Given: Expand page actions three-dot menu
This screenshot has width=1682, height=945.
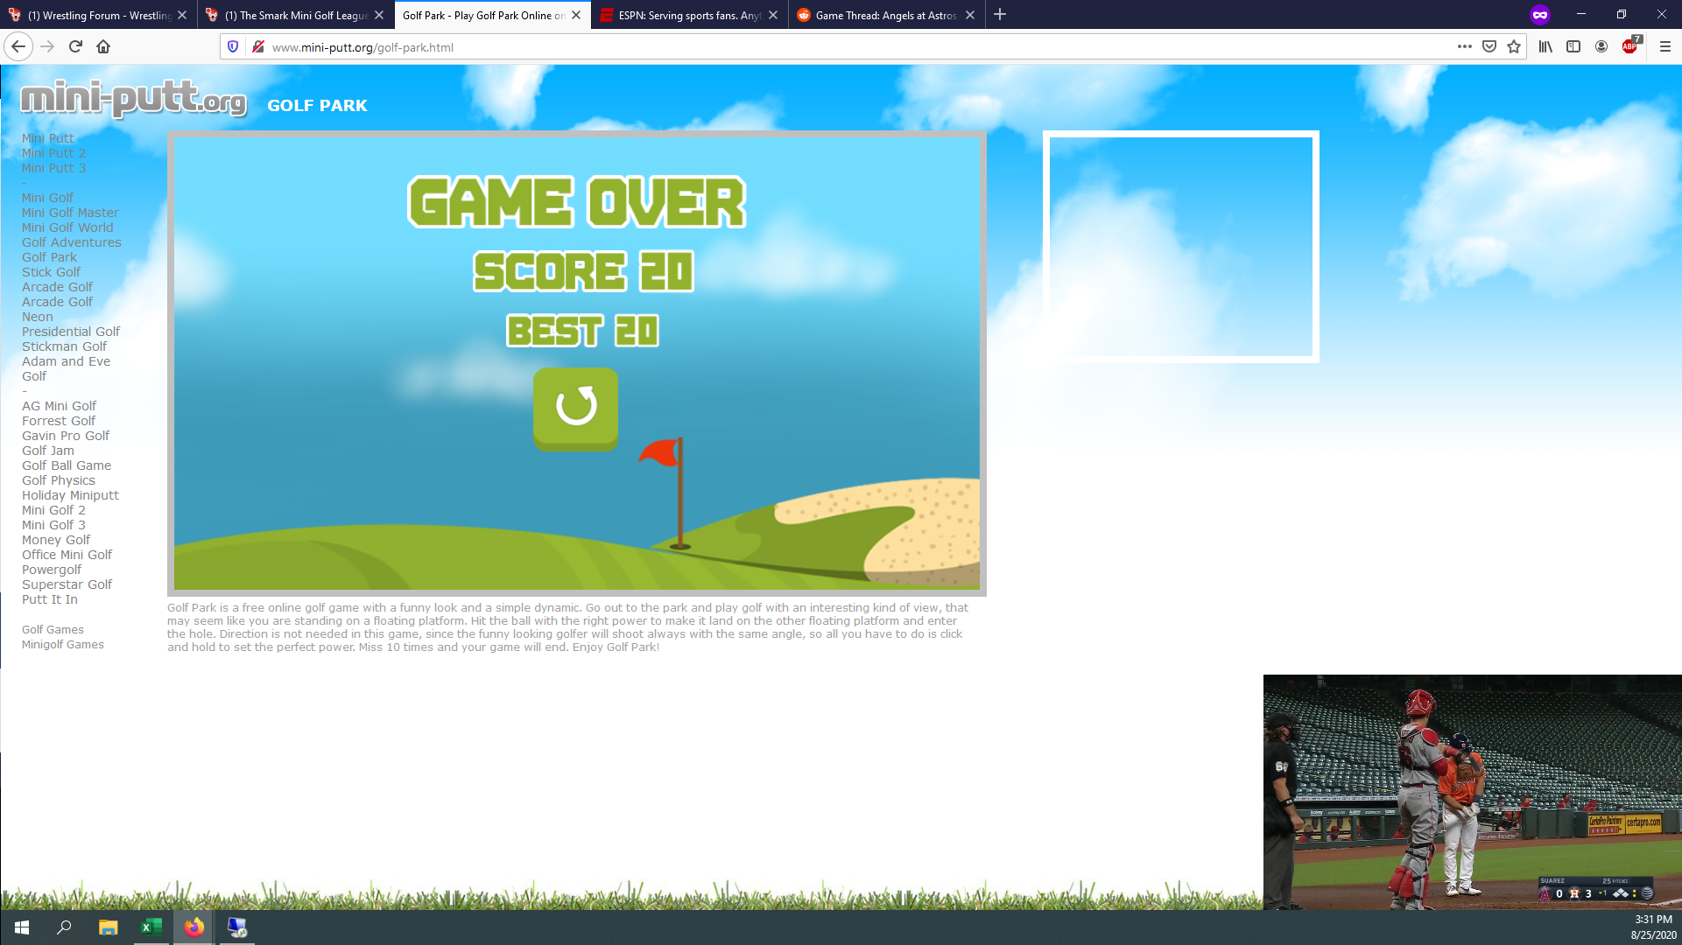Looking at the screenshot, I should click(1465, 46).
